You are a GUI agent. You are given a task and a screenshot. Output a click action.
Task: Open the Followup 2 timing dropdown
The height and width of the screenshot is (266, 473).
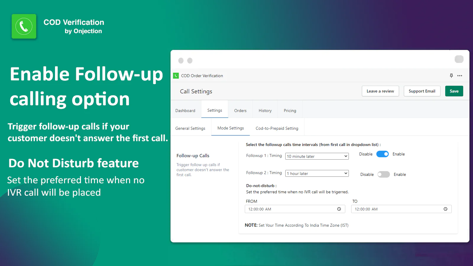(x=317, y=173)
